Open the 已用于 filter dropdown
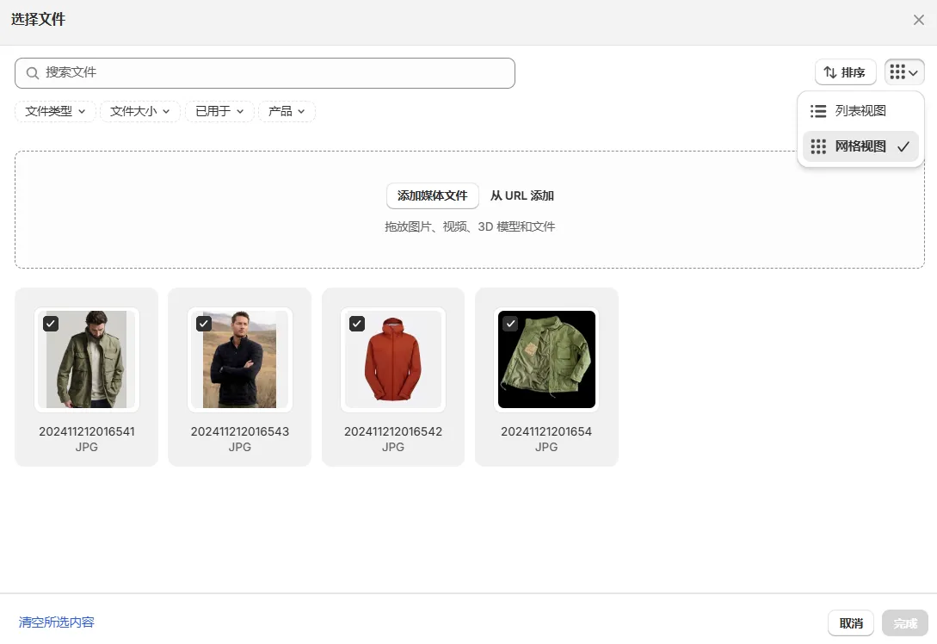Viewport: 937px width, 644px height. coord(219,111)
